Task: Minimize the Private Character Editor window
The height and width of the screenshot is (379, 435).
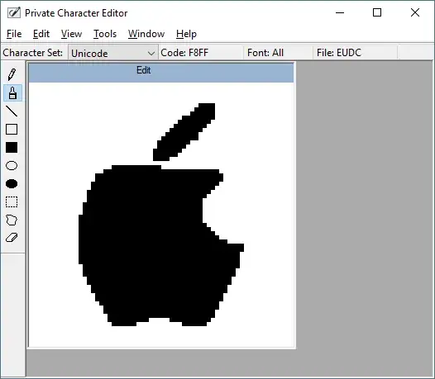Action: click(340, 12)
